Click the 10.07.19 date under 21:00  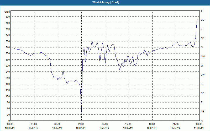[x=175, y=128]
